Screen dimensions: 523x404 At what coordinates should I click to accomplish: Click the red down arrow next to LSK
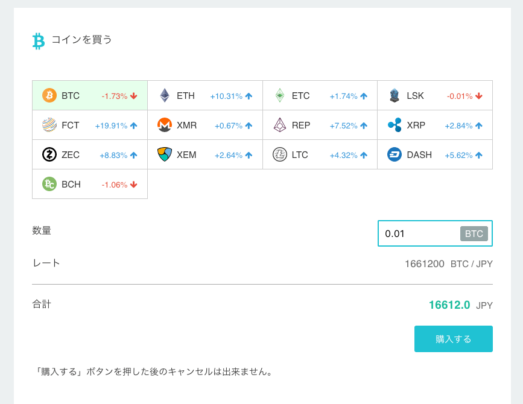pos(479,96)
